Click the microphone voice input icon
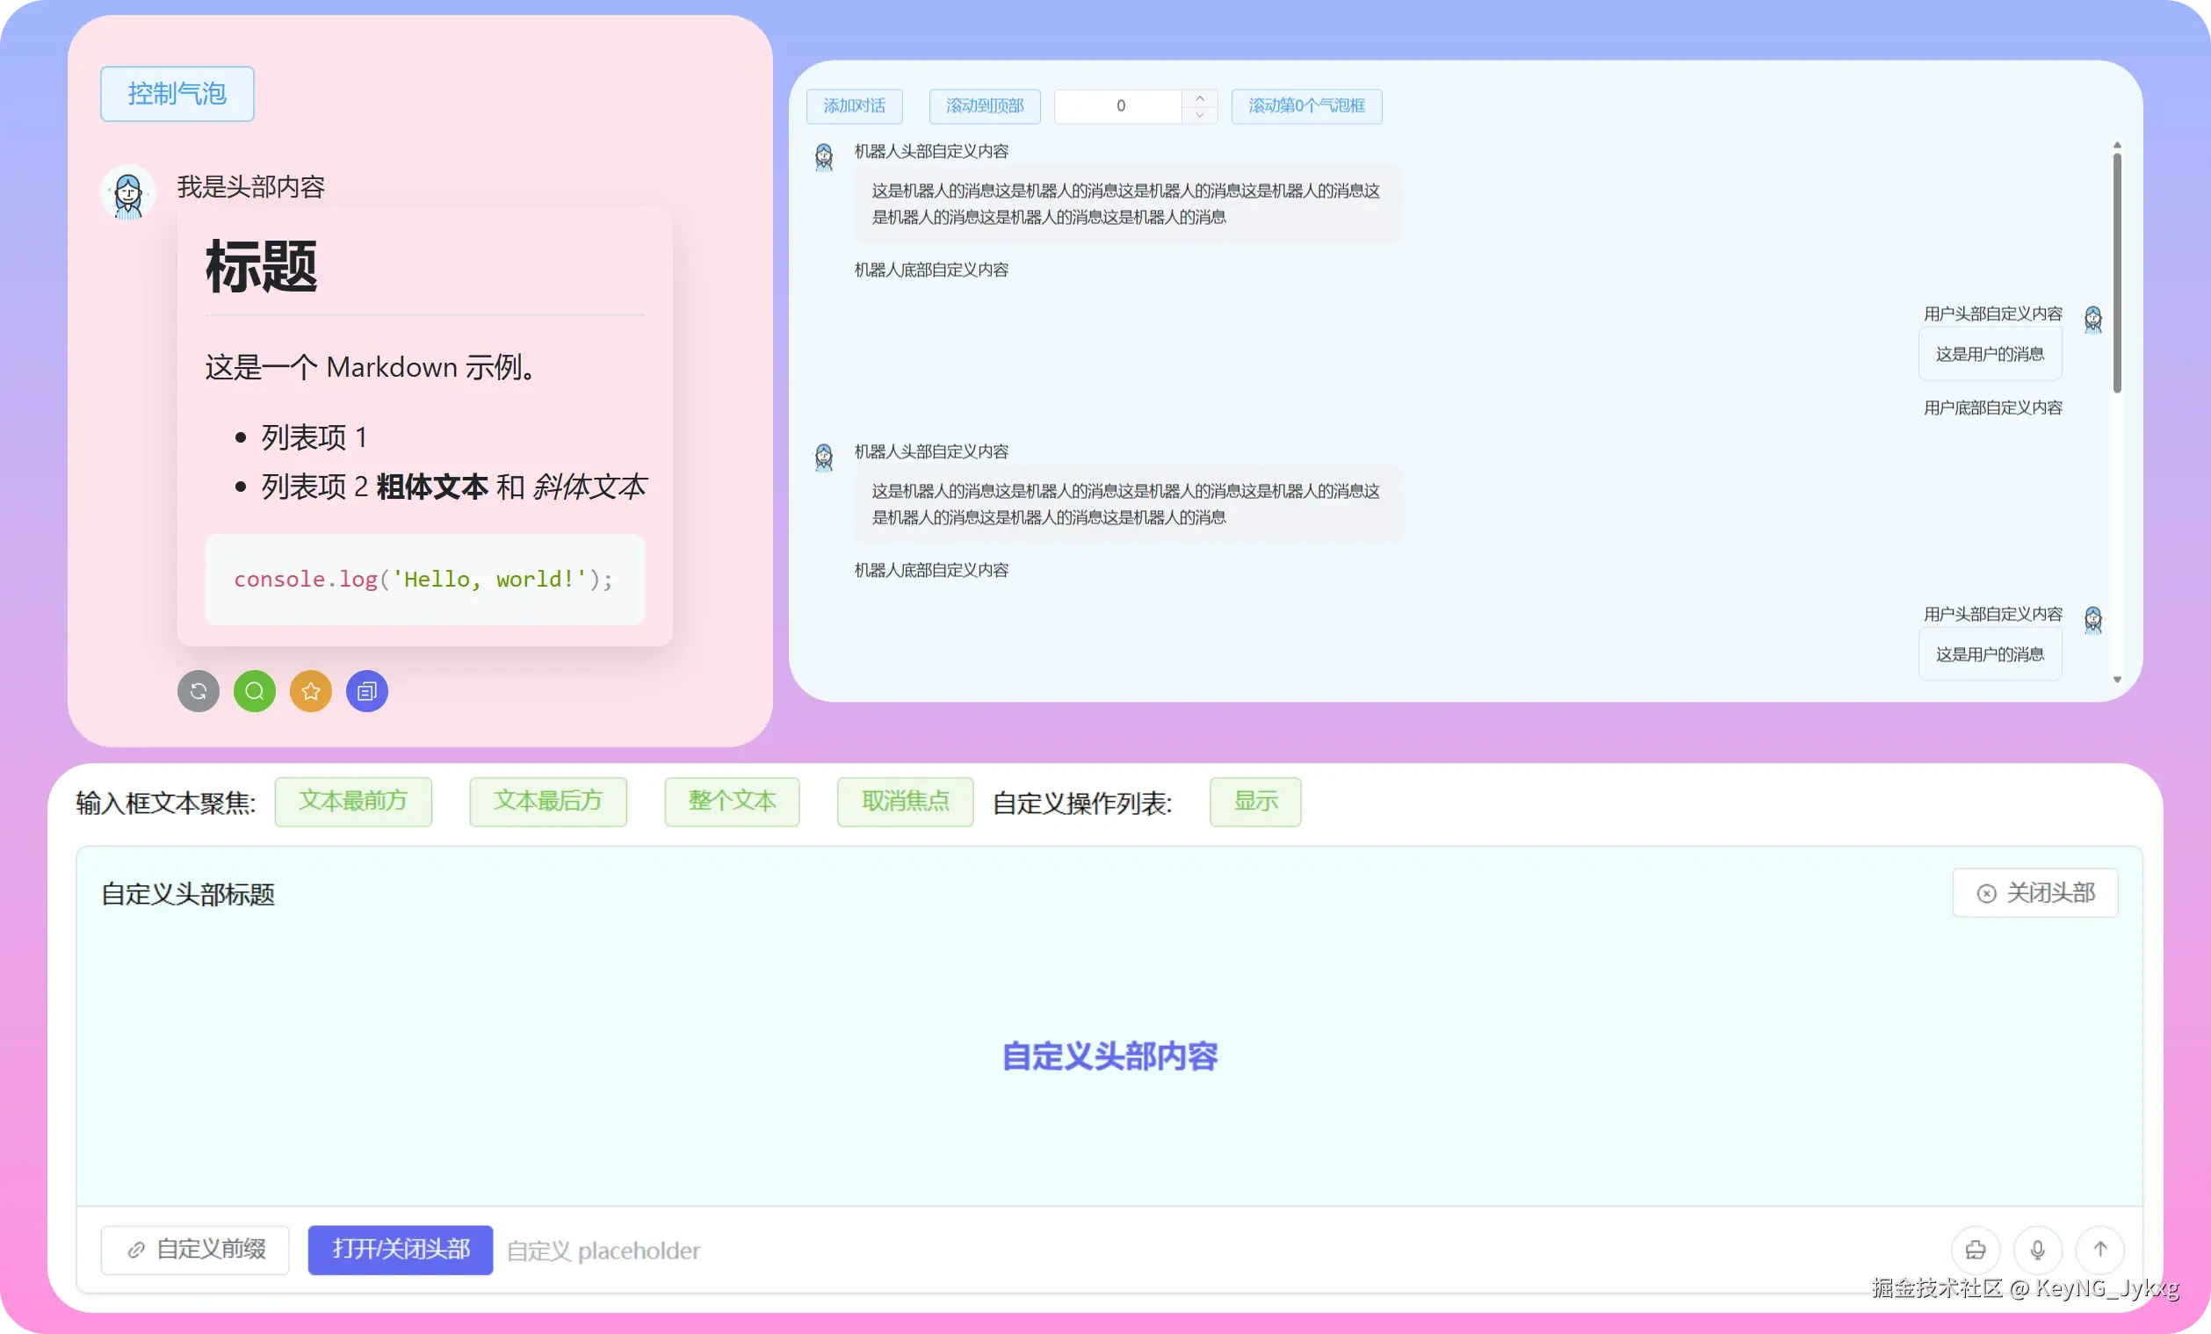Image resolution: width=2211 pixels, height=1334 pixels. (x=2038, y=1249)
